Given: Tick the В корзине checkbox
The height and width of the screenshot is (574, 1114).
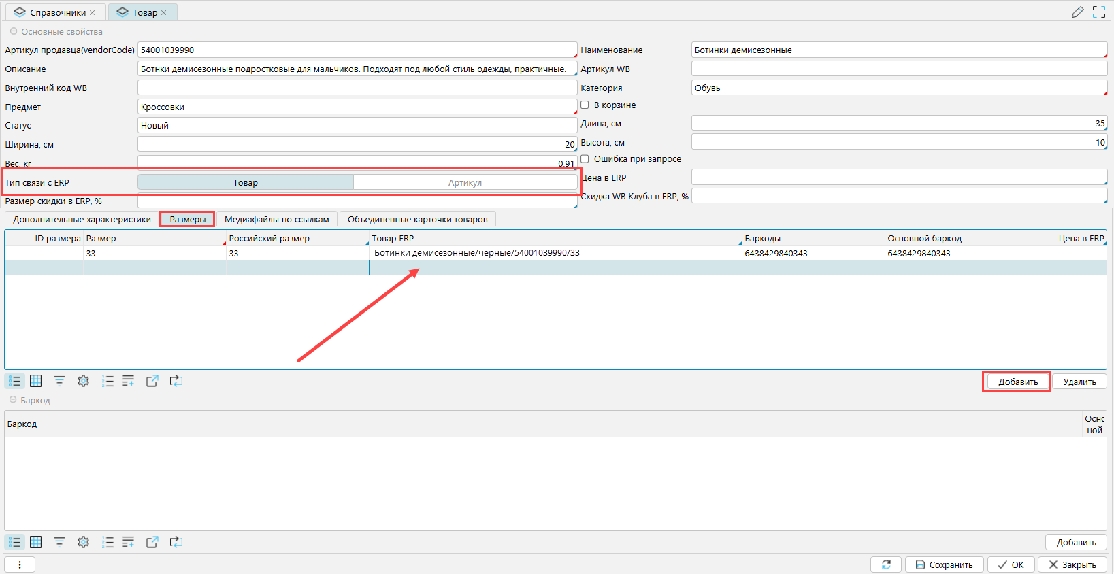Looking at the screenshot, I should [x=585, y=105].
